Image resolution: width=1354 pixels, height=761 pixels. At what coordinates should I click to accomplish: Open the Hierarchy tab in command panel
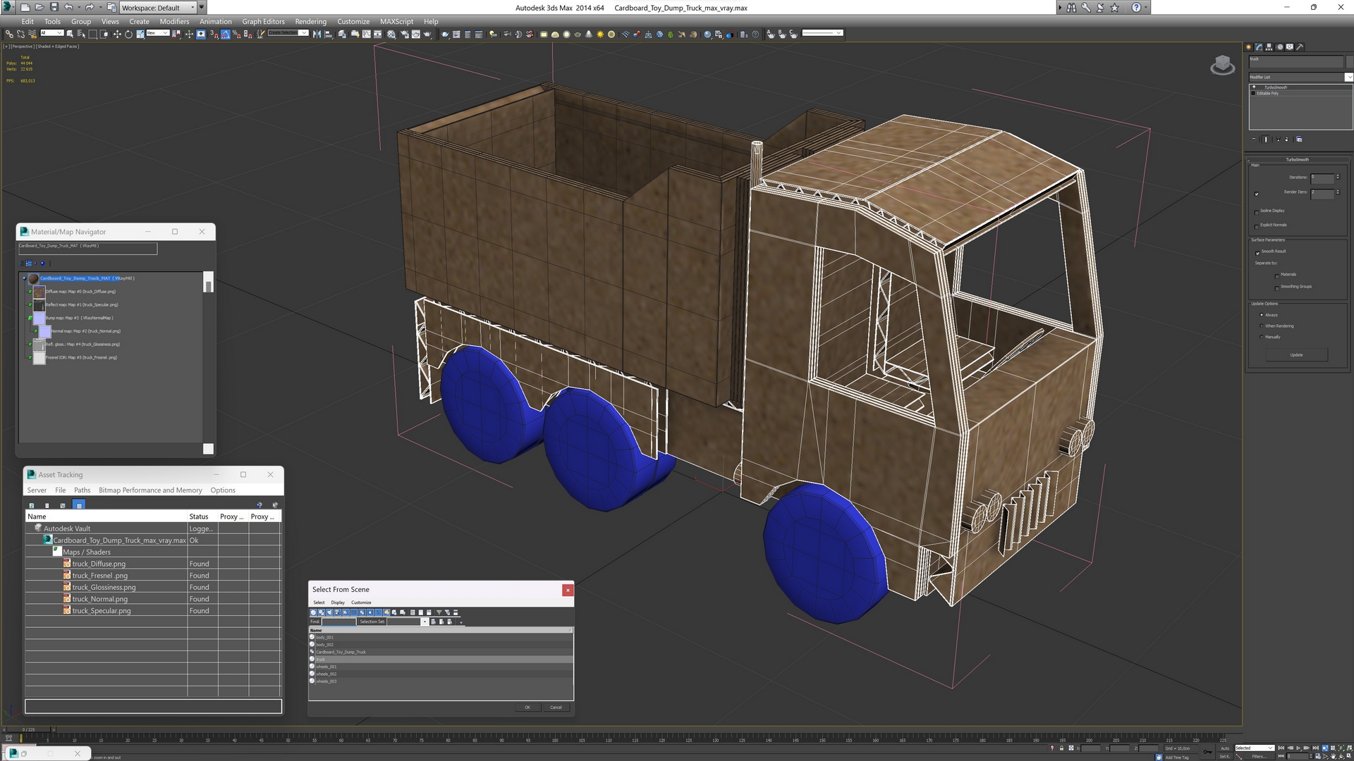tap(1269, 47)
